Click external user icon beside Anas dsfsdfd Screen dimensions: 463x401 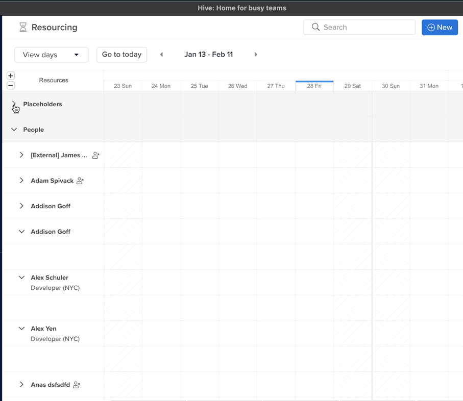tap(77, 385)
